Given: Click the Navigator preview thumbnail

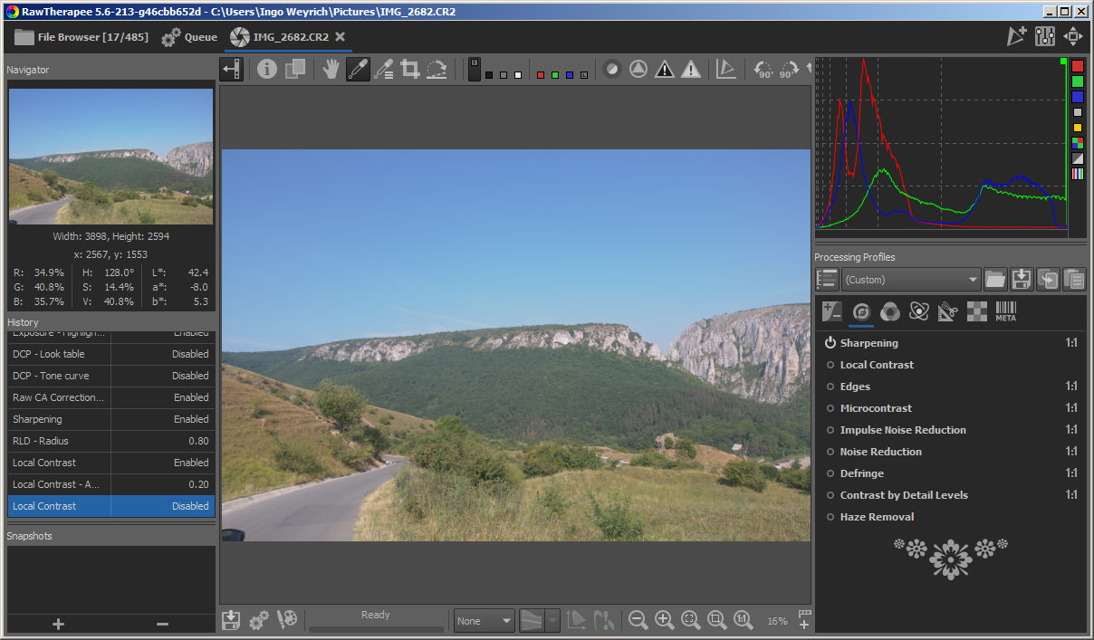Looking at the screenshot, I should coord(110,156).
